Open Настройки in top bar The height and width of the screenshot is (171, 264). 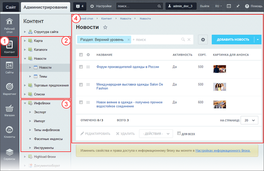(101, 6)
